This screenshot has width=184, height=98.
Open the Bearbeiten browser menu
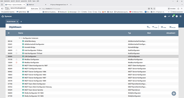7,1
